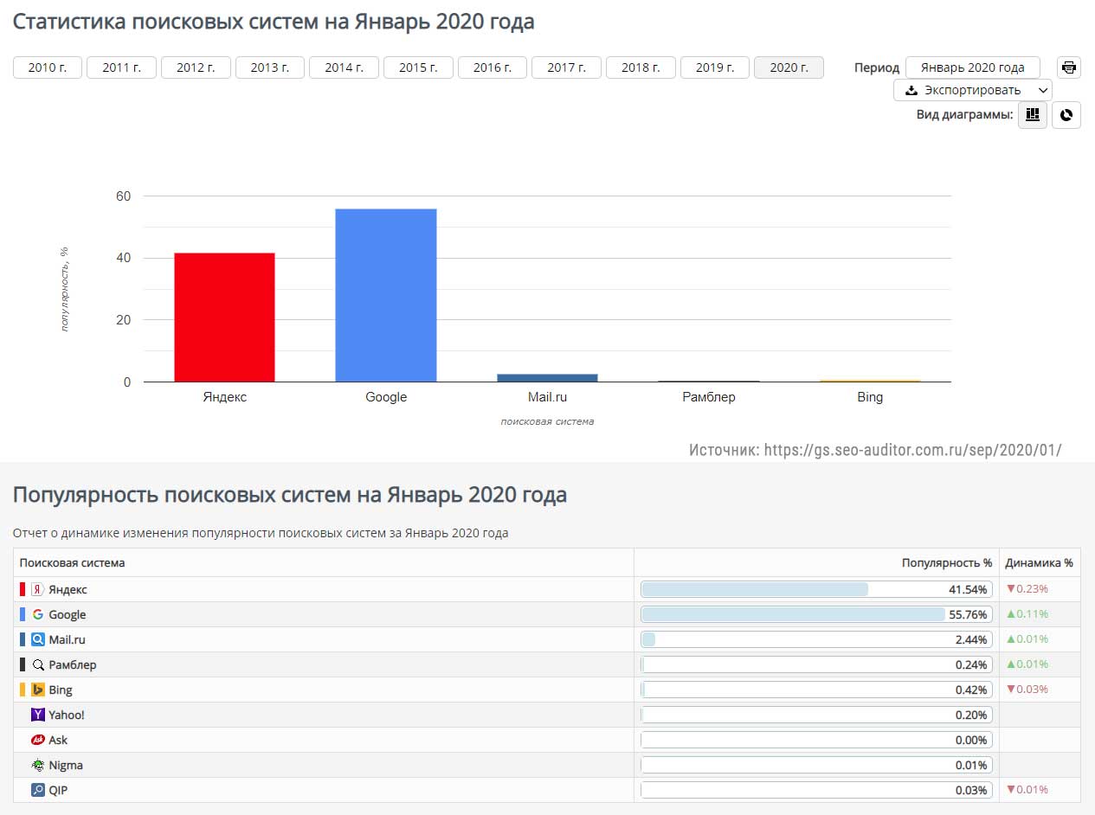The width and height of the screenshot is (1095, 815).
Task: Click the Динамика % column header
Action: (x=1039, y=562)
